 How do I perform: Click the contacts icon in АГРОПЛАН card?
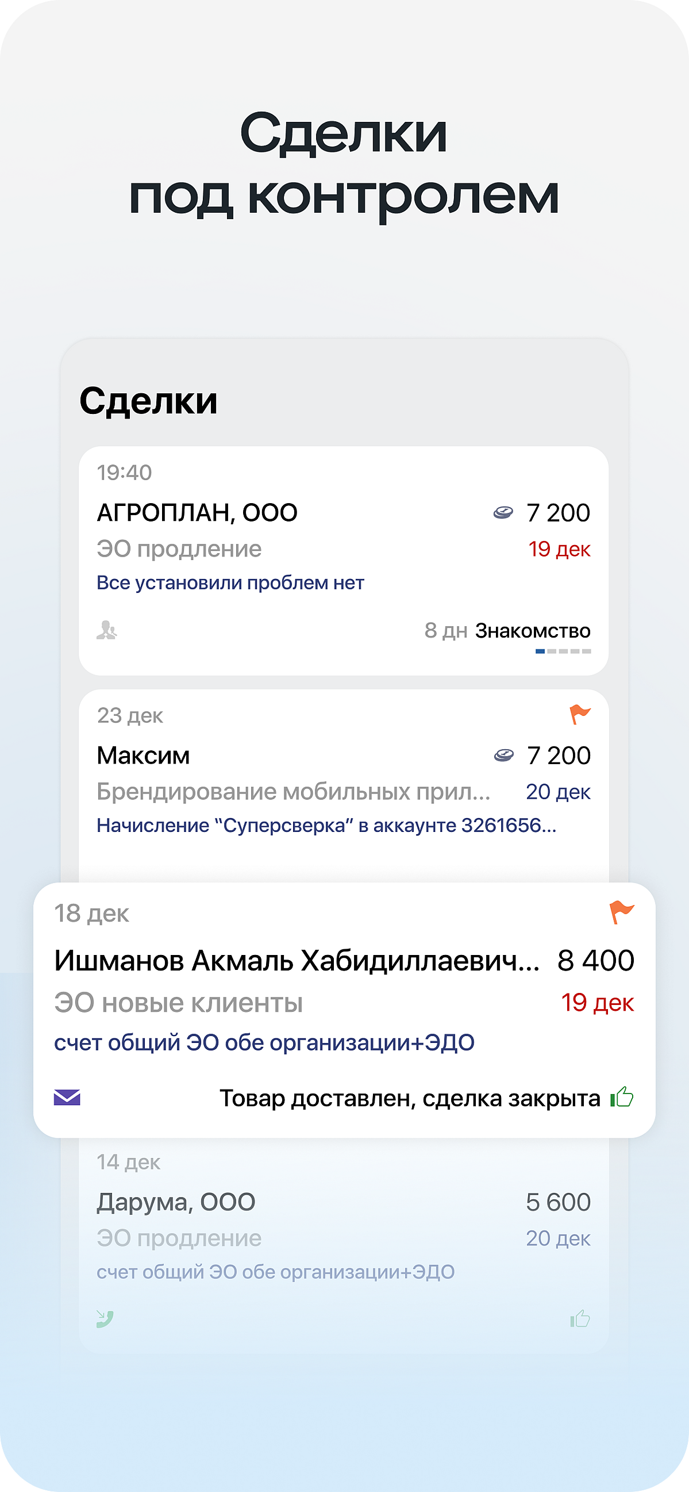pyautogui.click(x=106, y=630)
